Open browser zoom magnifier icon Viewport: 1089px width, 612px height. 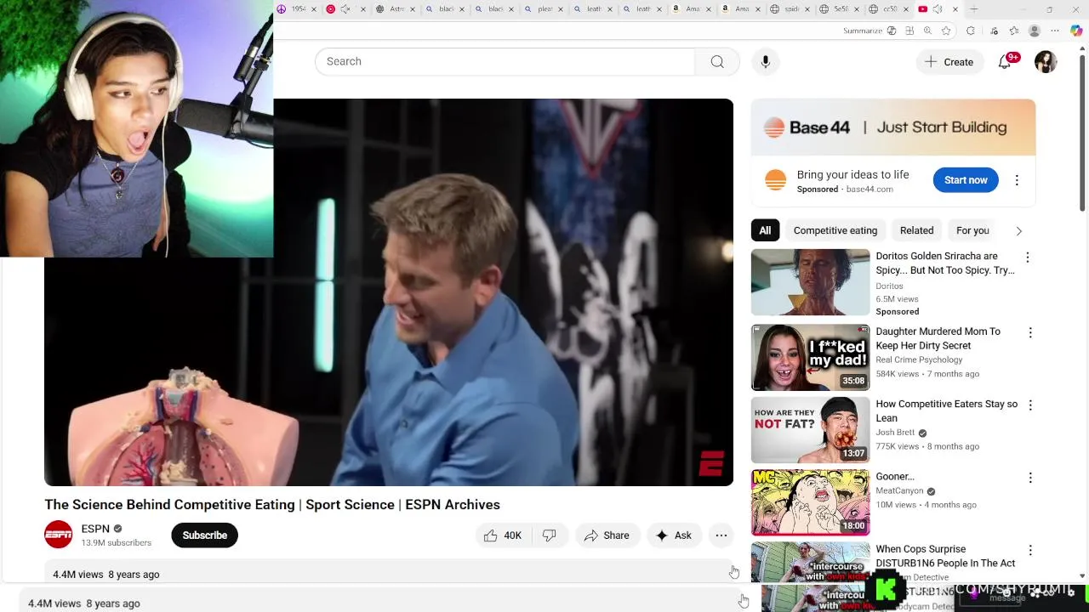[x=927, y=31]
